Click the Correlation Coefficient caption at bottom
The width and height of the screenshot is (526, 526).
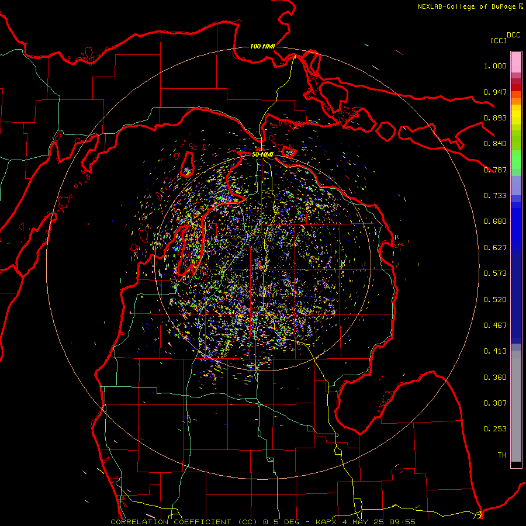(x=263, y=522)
